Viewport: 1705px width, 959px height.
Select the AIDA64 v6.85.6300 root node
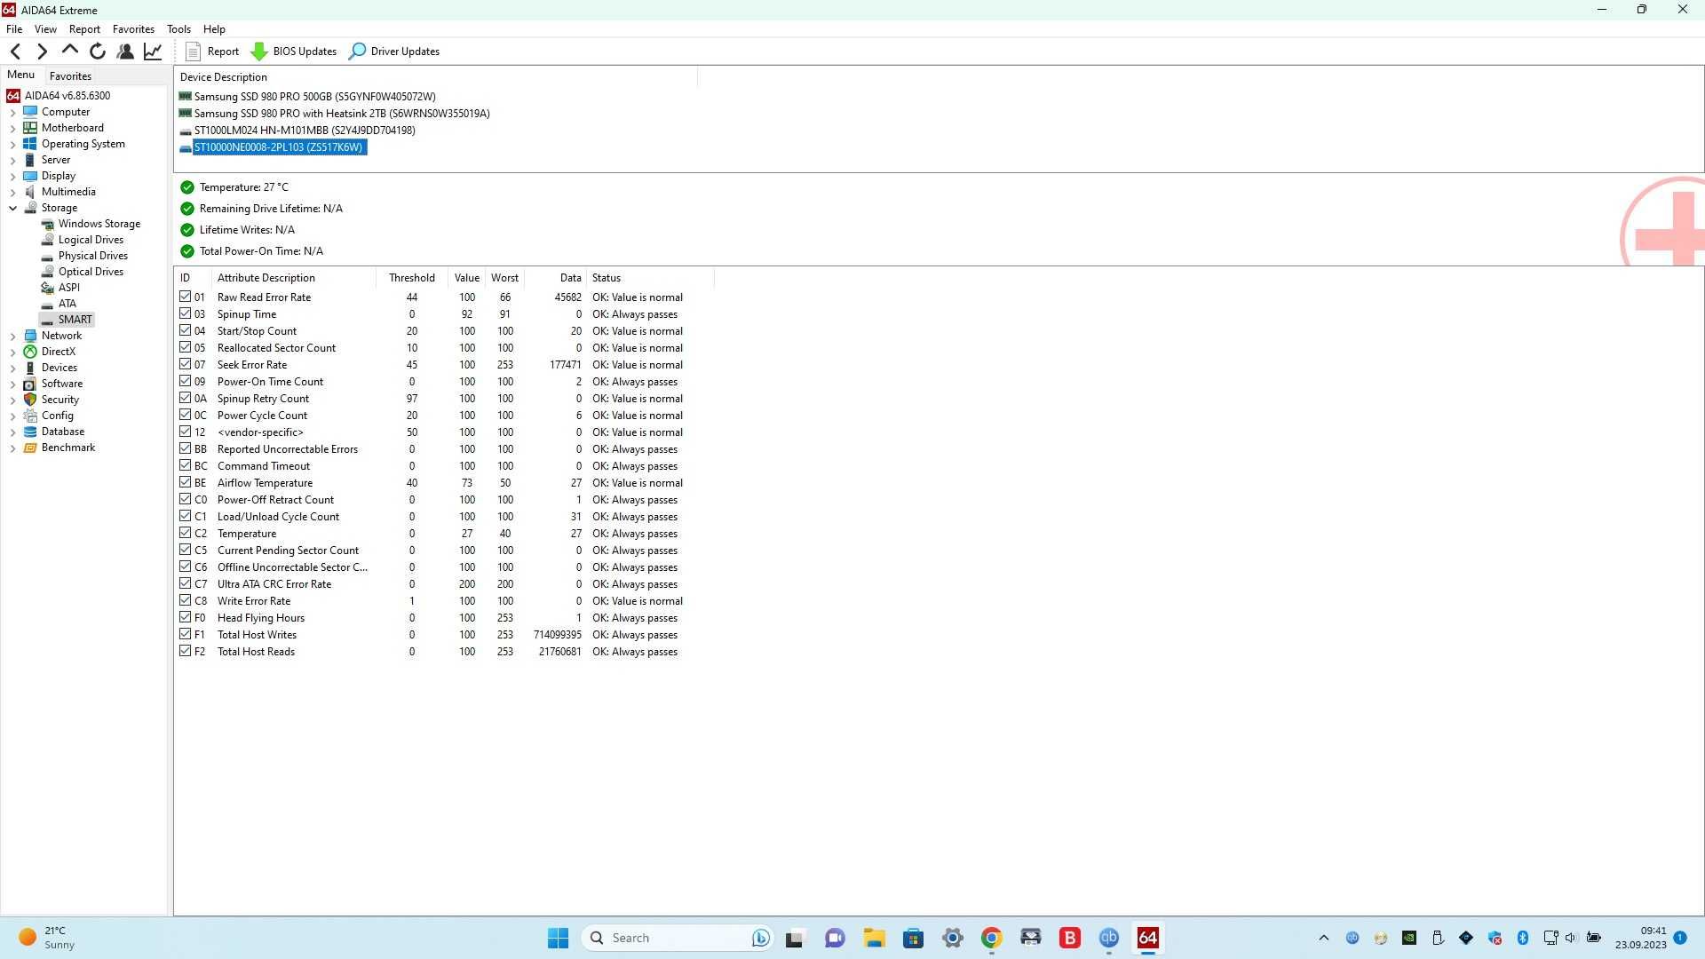(67, 96)
